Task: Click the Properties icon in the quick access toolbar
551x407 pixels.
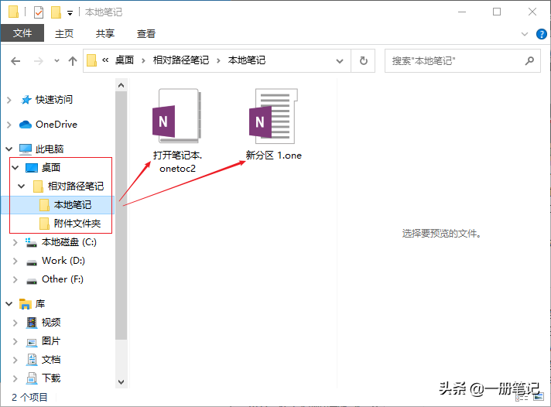Action: coord(39,12)
